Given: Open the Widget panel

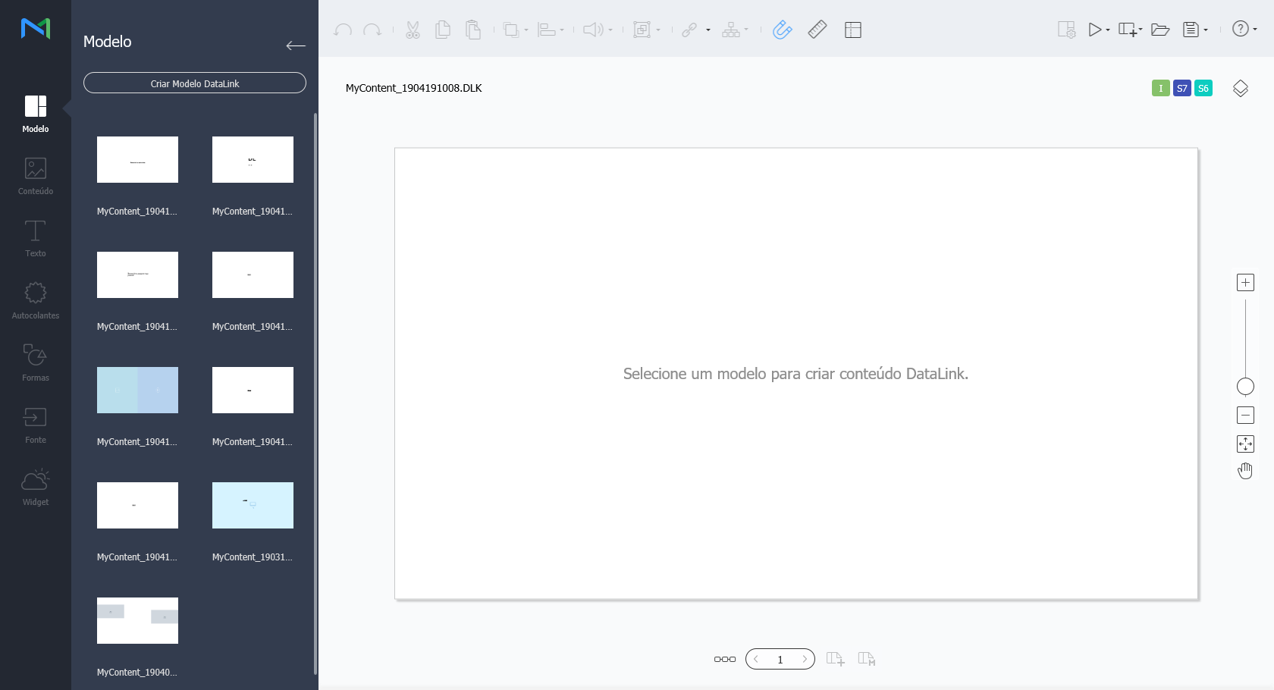Looking at the screenshot, I should point(36,487).
